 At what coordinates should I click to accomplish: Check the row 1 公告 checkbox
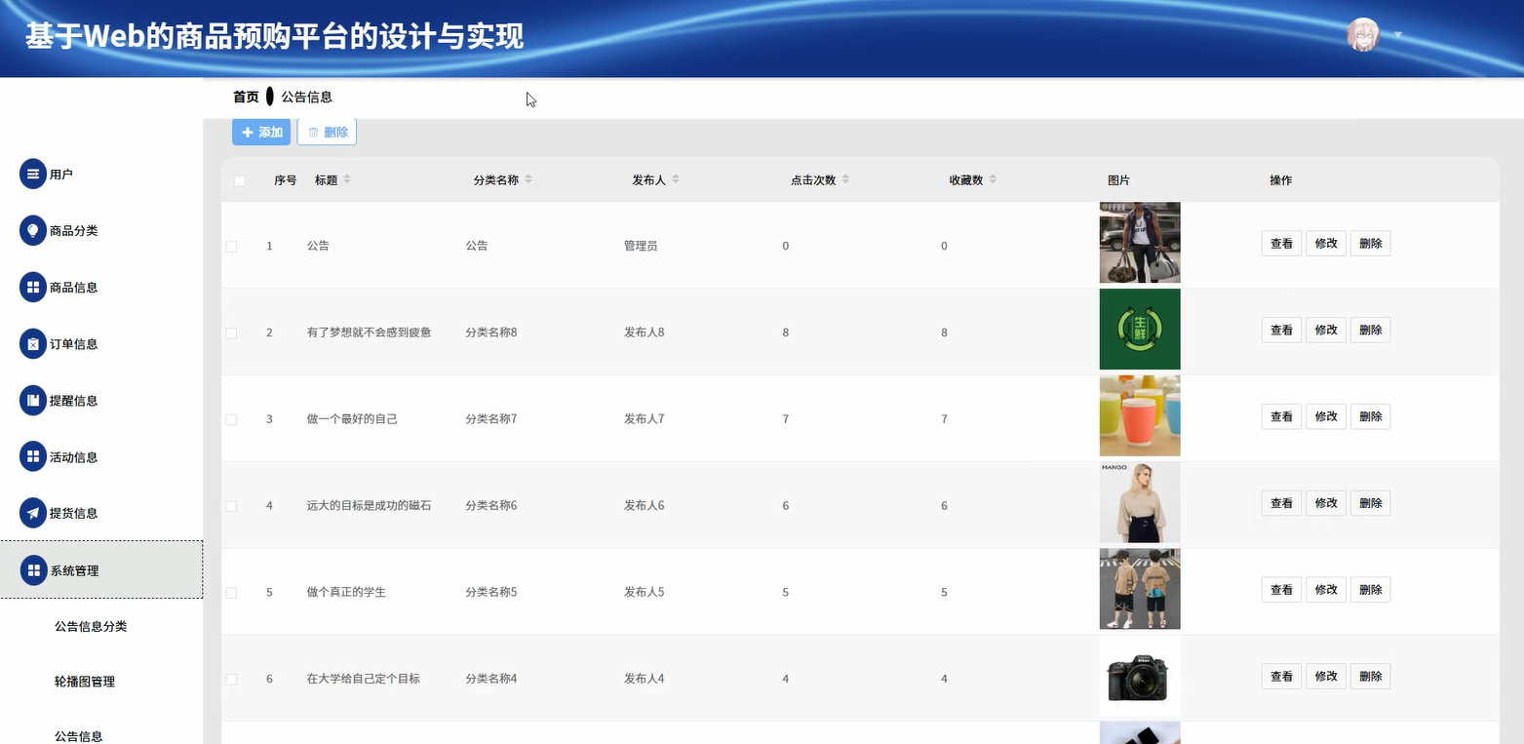[x=231, y=247]
